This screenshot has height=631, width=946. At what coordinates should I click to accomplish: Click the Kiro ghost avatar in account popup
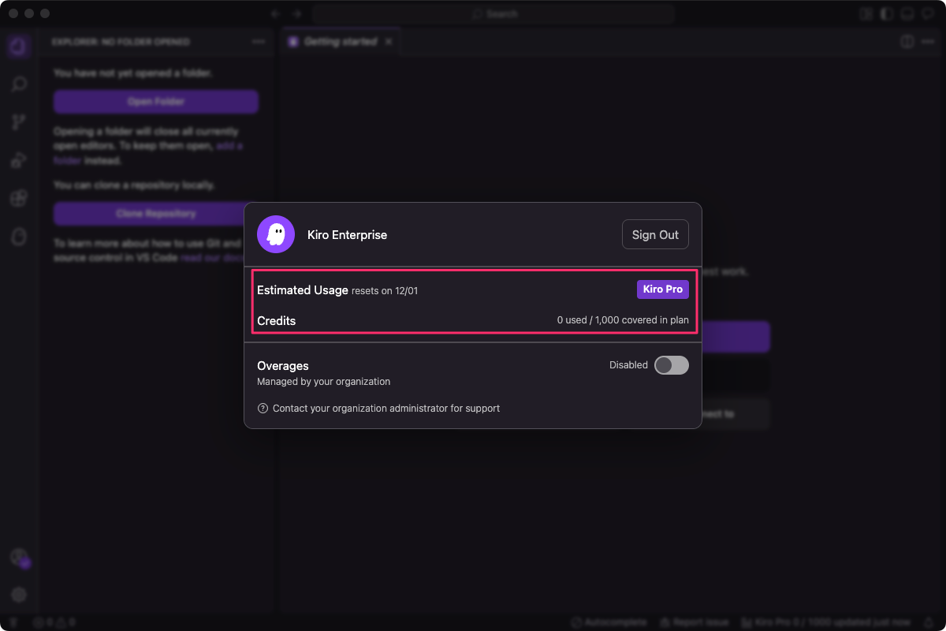pyautogui.click(x=276, y=234)
